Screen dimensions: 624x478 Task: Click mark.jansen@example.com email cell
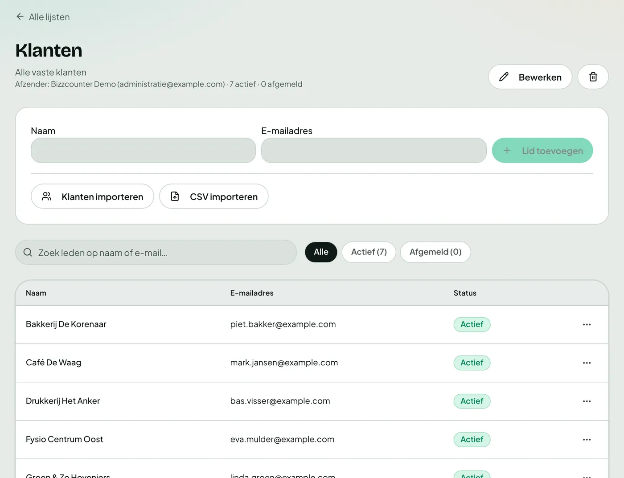coord(284,363)
